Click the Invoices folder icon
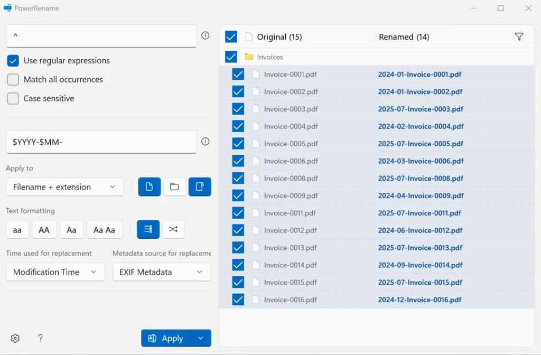541x355 pixels. click(x=249, y=57)
